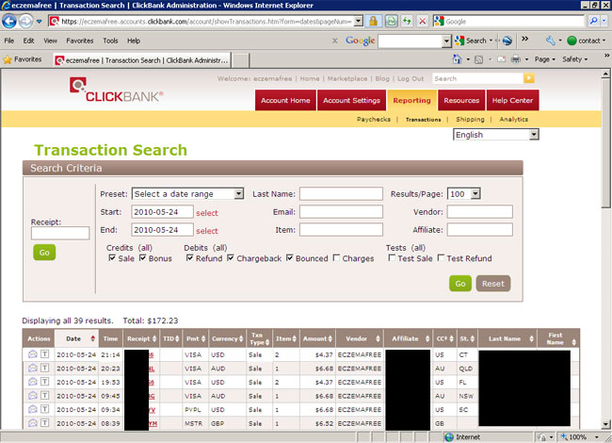The image size is (612, 443).
Task: Click the Stop loading X icon
Action: [421, 20]
